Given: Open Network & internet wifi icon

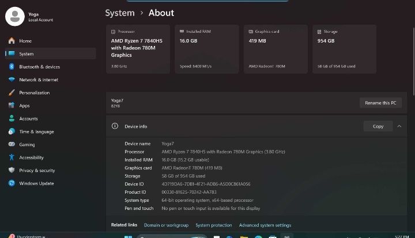Looking at the screenshot, I should click(x=12, y=79).
